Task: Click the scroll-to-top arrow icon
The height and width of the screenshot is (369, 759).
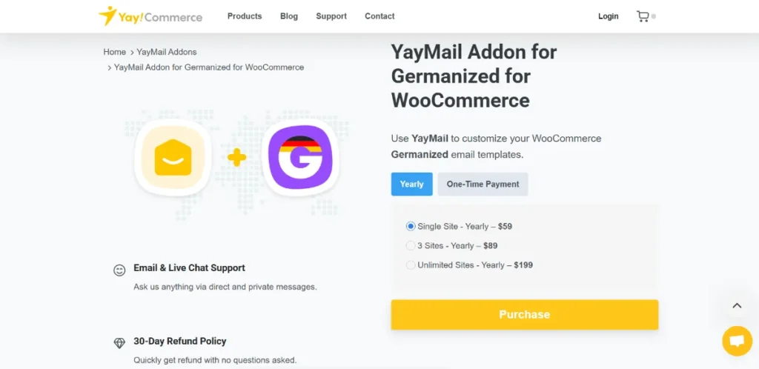Action: [737, 305]
